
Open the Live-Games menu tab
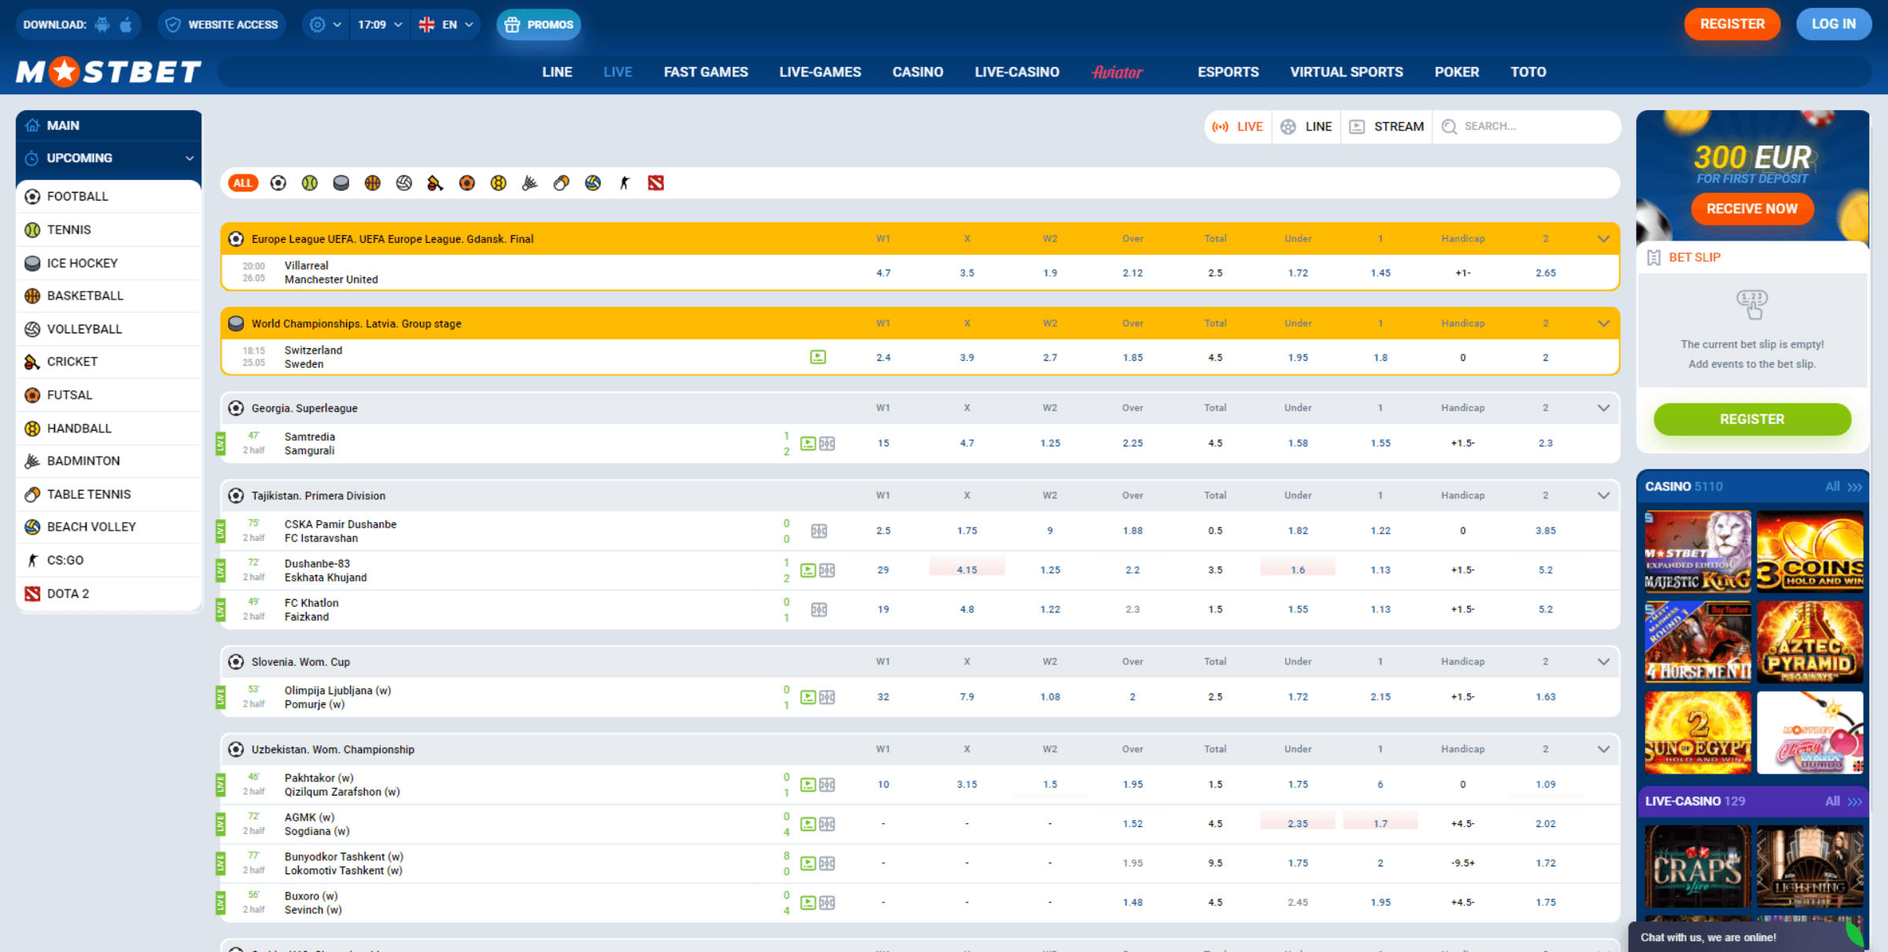click(x=820, y=71)
